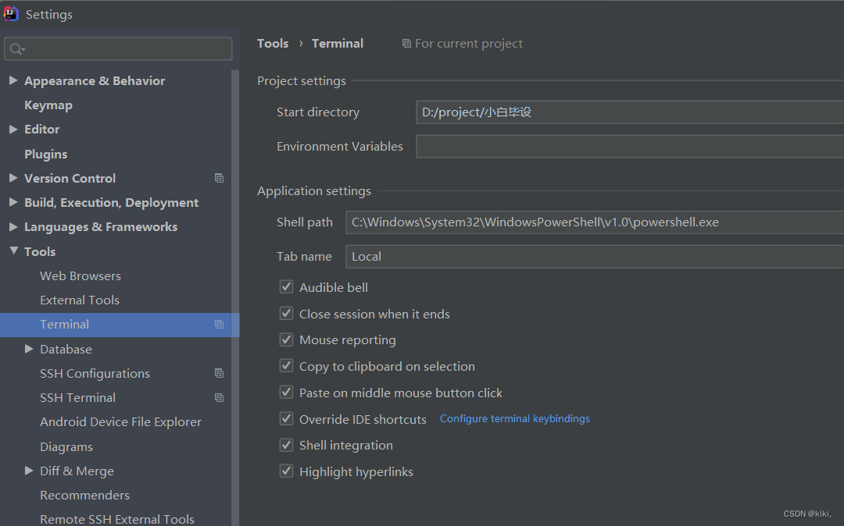Open the Keymap settings page
Screen dimensions: 844x526
(x=48, y=105)
